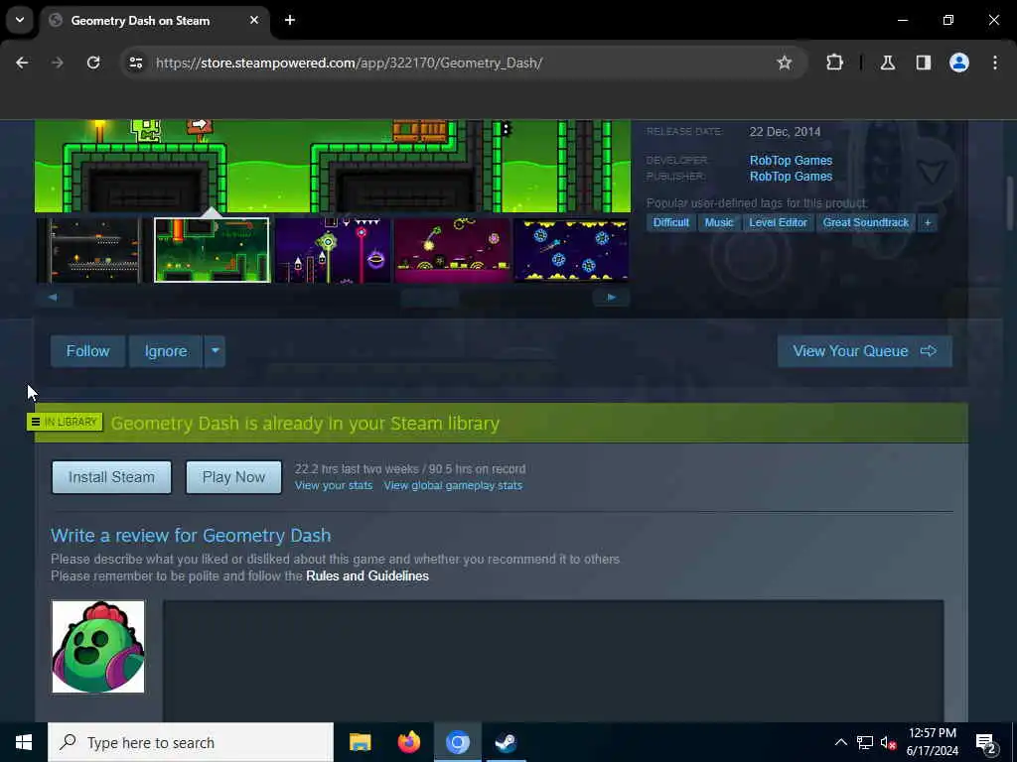Show hidden system tray icons
1017x762 pixels.
coord(840,742)
